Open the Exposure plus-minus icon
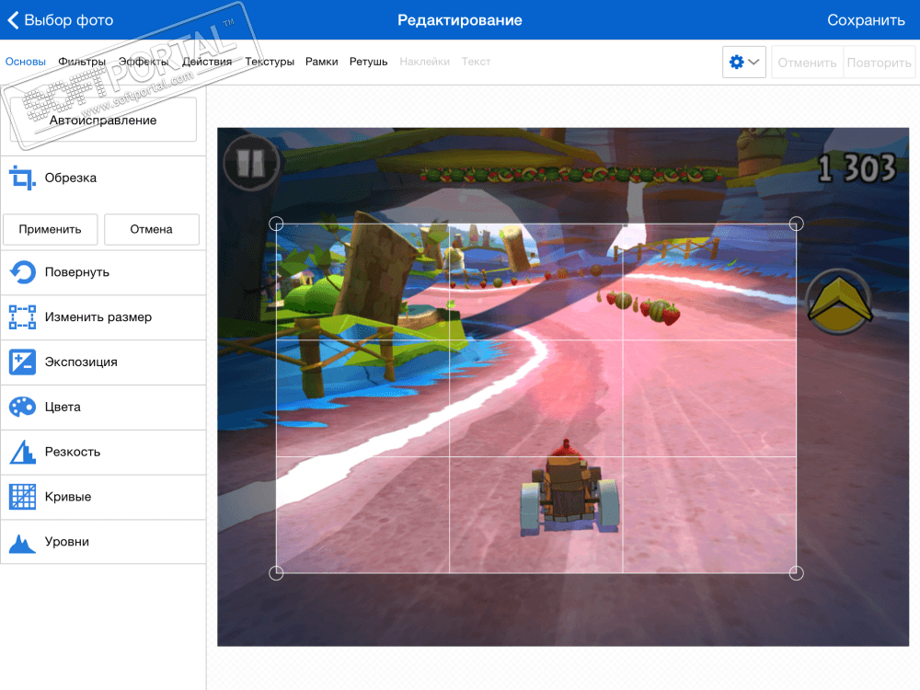The image size is (920, 690). tap(22, 362)
